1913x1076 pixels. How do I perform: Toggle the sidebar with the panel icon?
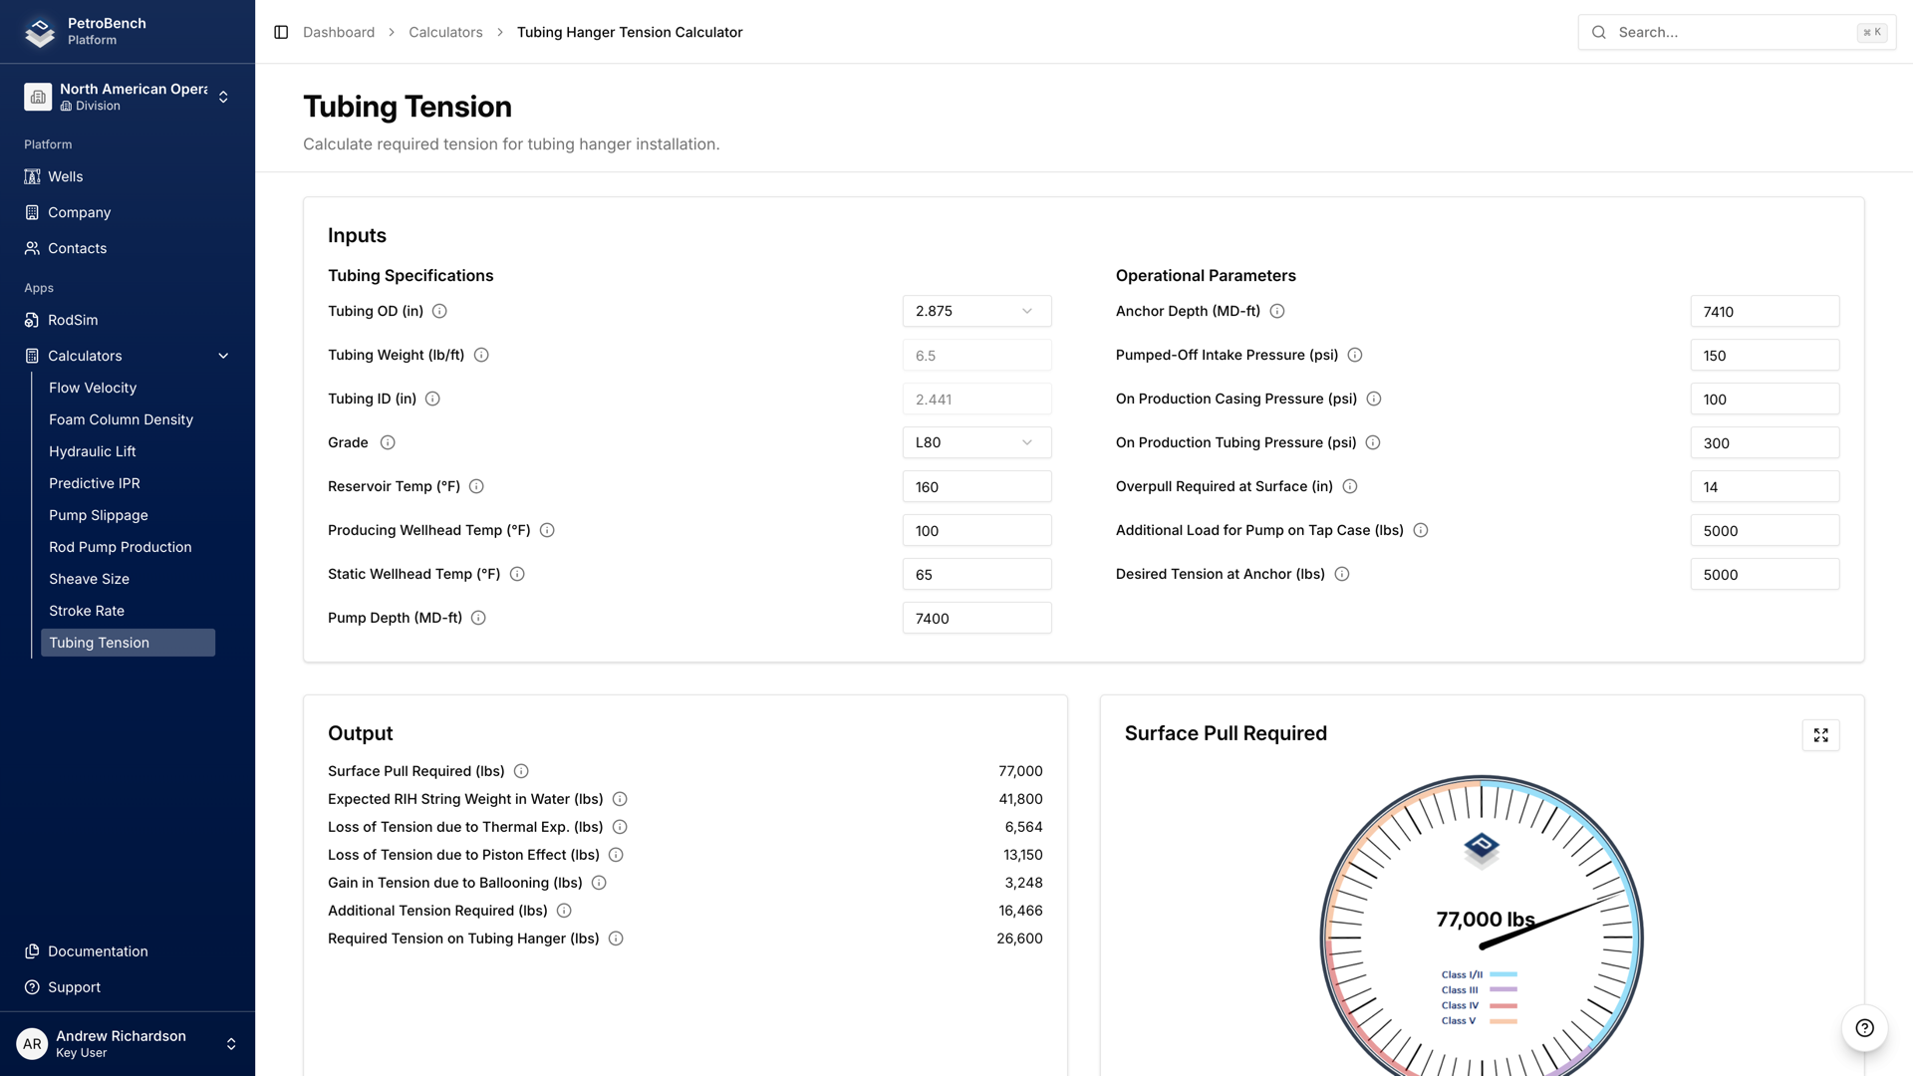coord(279,32)
